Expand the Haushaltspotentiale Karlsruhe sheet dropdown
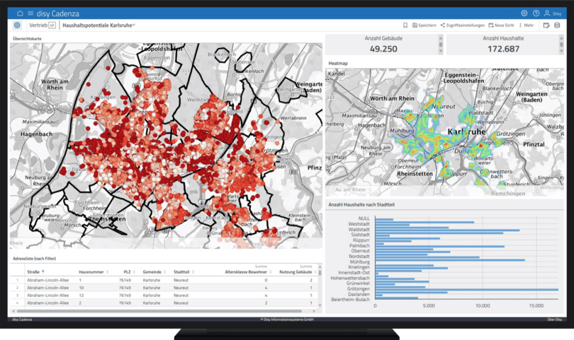574x340 pixels. pos(99,25)
